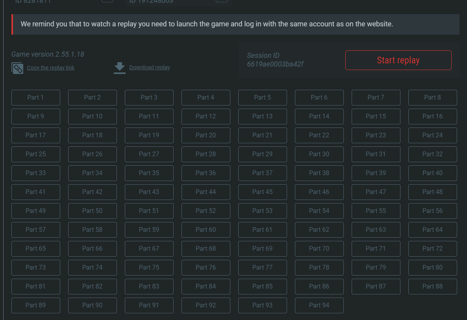Select replay Part 71

[x=376, y=249]
